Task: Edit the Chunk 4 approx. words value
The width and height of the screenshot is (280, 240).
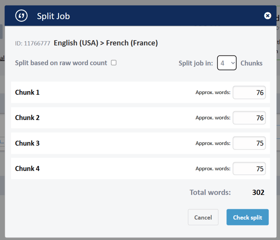Action: coord(249,169)
